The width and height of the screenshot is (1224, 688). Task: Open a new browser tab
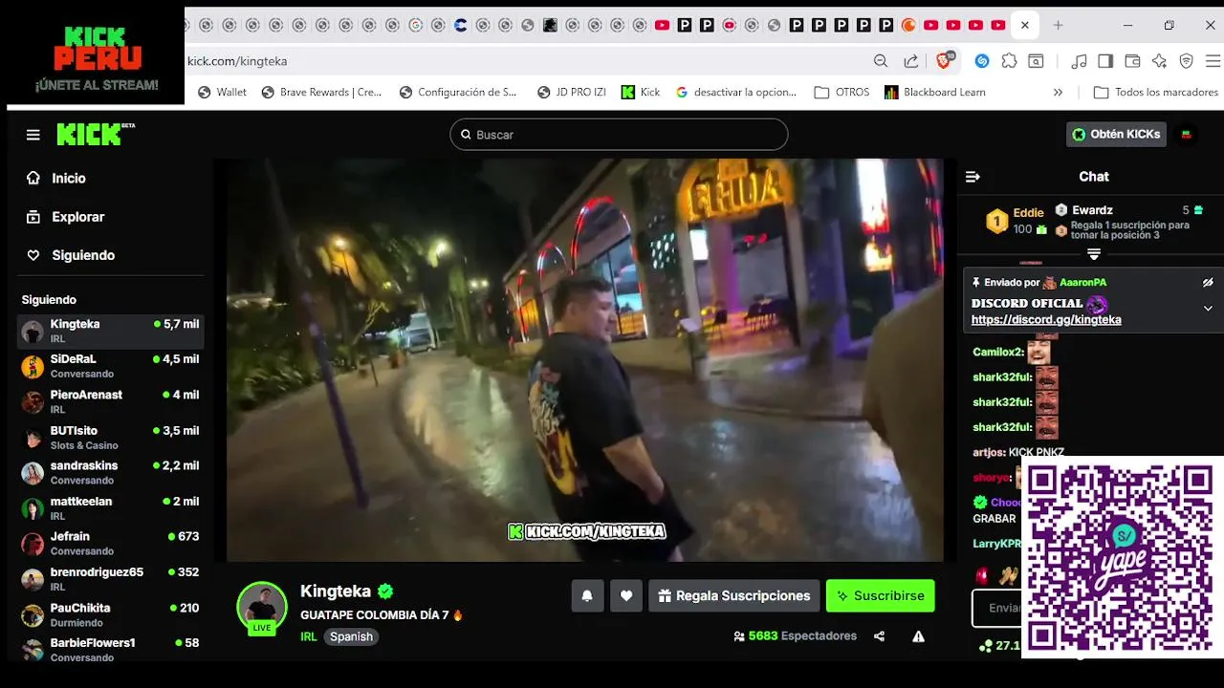click(x=1058, y=26)
